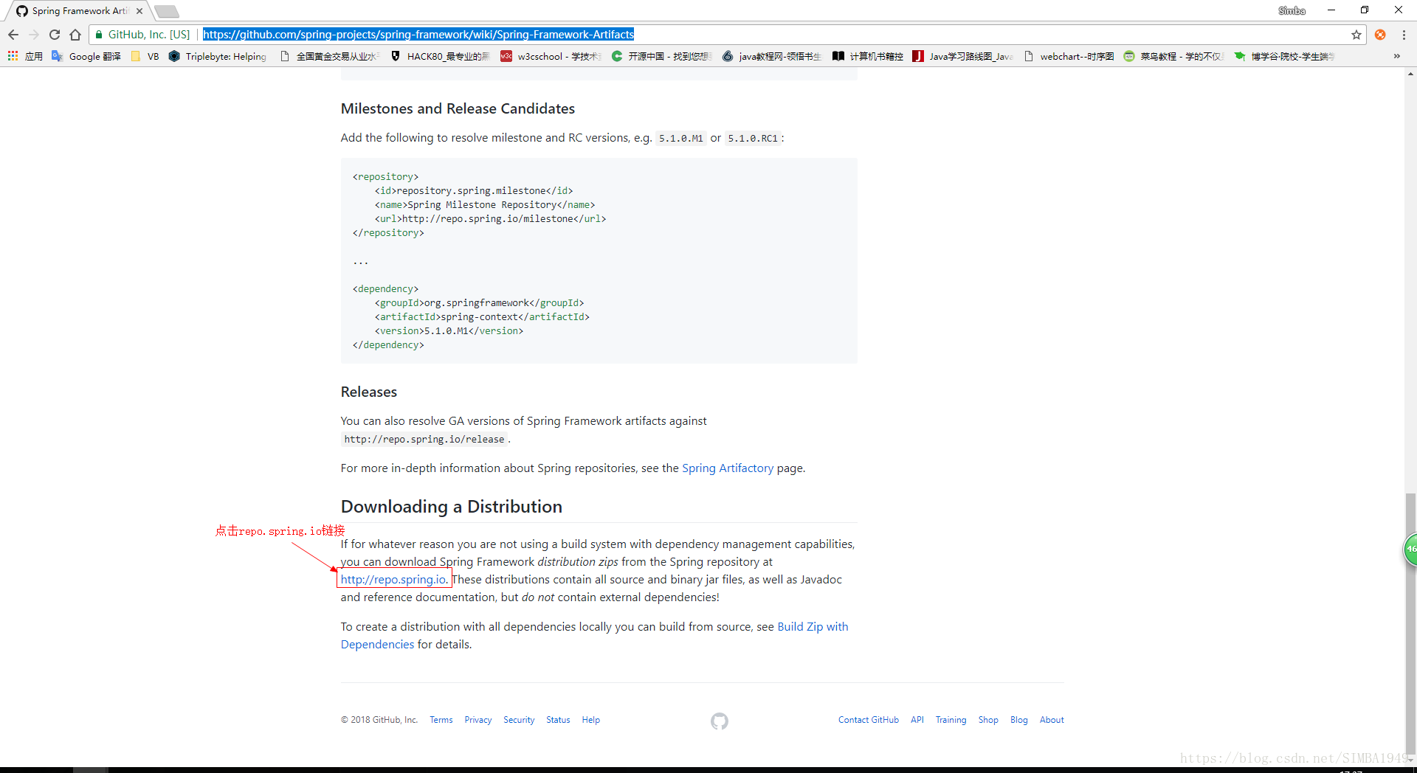The image size is (1417, 773).
Task: Open the 全国黄金交易从业 bookmark
Action: coord(330,56)
